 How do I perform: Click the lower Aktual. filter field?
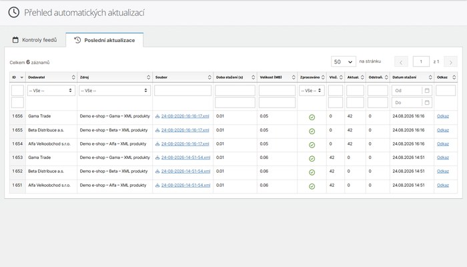355,103
